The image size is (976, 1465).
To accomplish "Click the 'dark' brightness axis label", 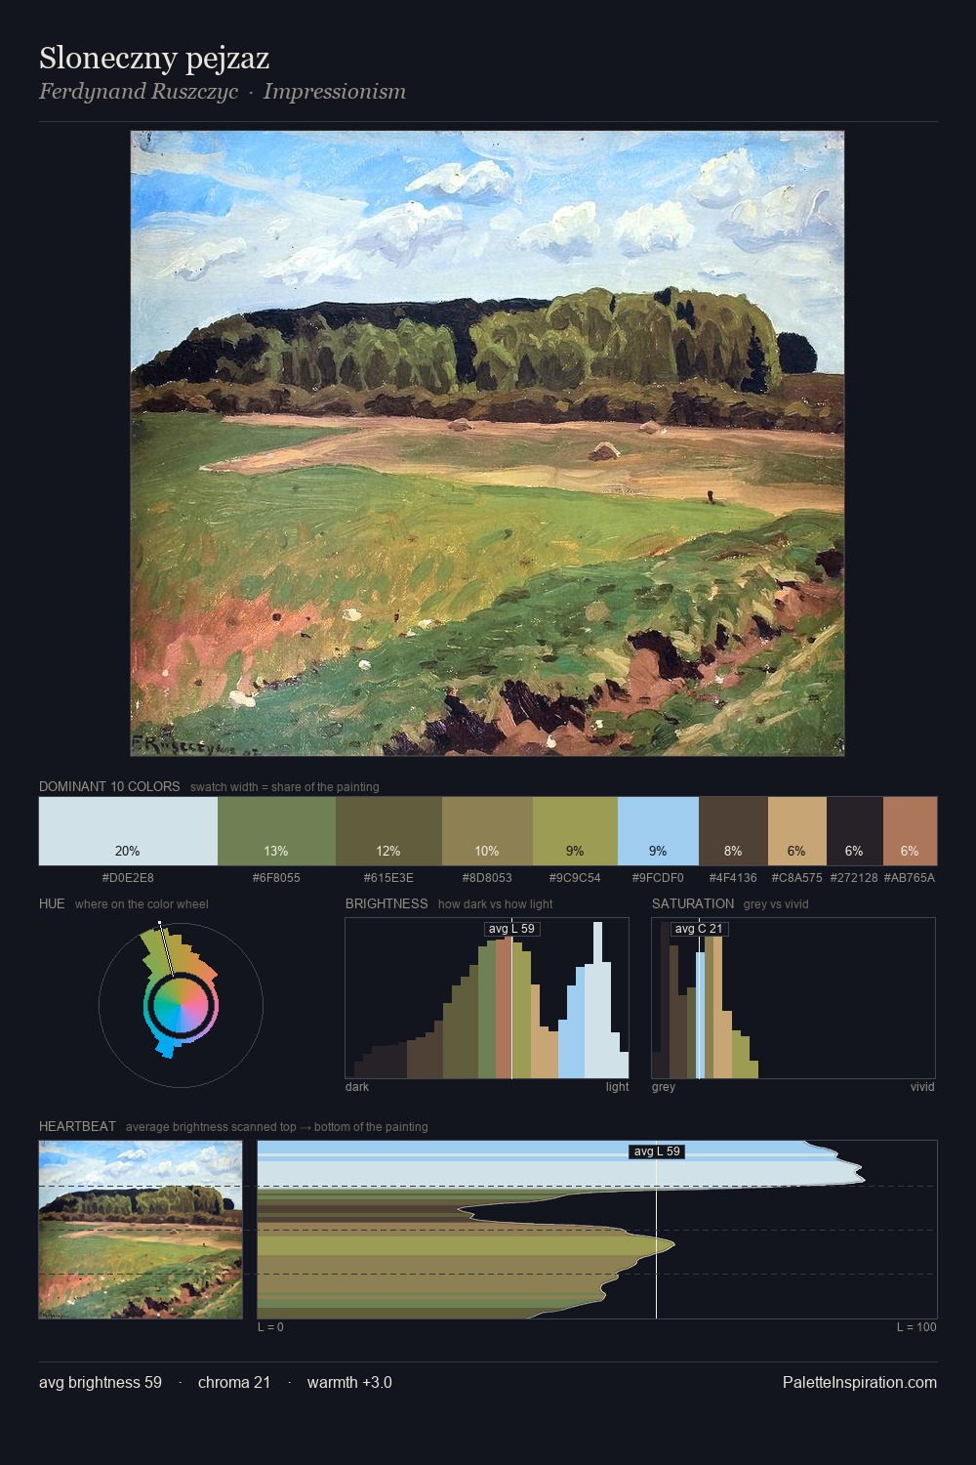I will [357, 1087].
